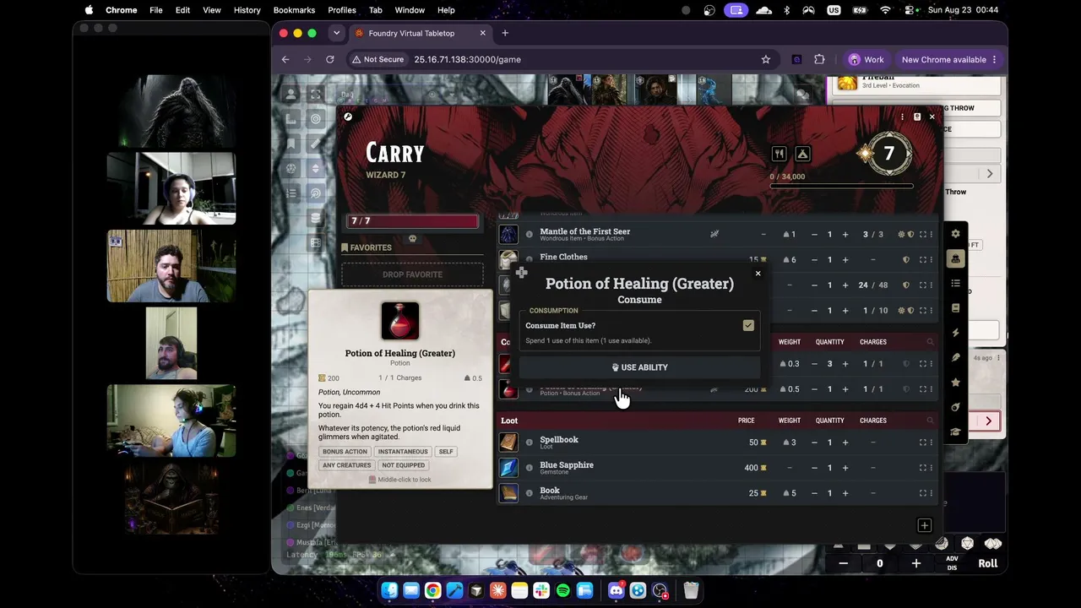Open the Chrome three-dot menu
Viewport: 1081px width, 608px height.
pyautogui.click(x=994, y=59)
